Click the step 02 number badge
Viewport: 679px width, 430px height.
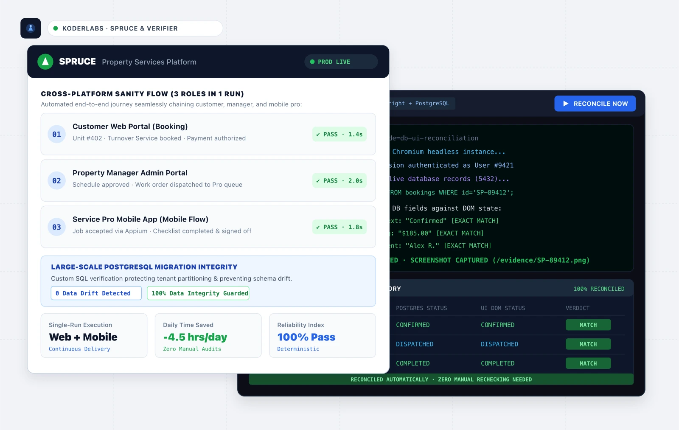(x=56, y=180)
